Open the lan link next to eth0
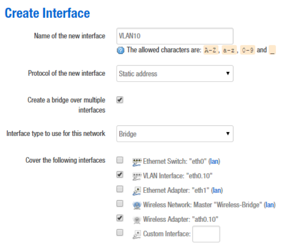This screenshot has width=291, height=252. [215, 161]
